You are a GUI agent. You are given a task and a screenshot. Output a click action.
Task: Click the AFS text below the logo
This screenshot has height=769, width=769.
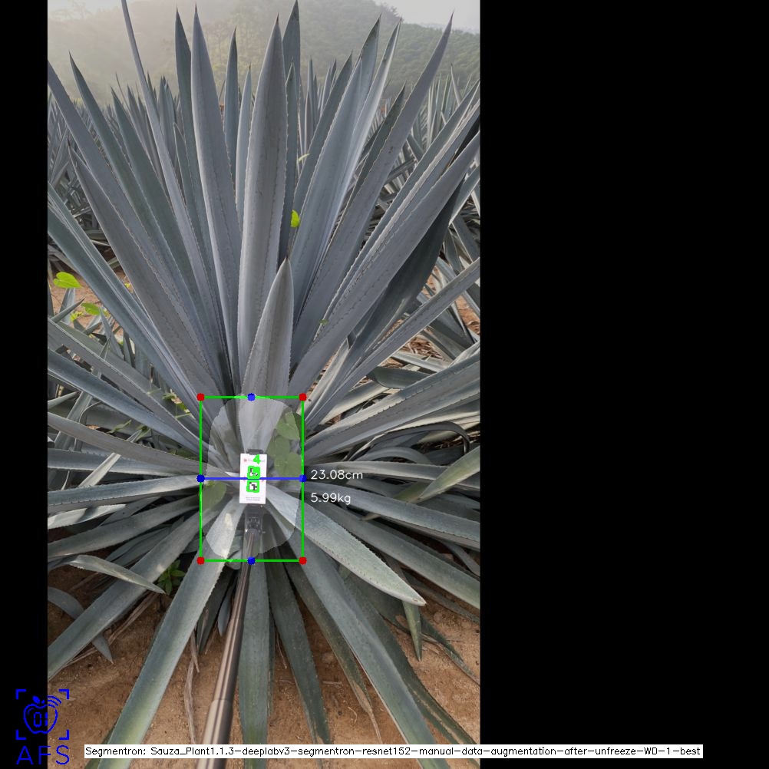tap(42, 755)
